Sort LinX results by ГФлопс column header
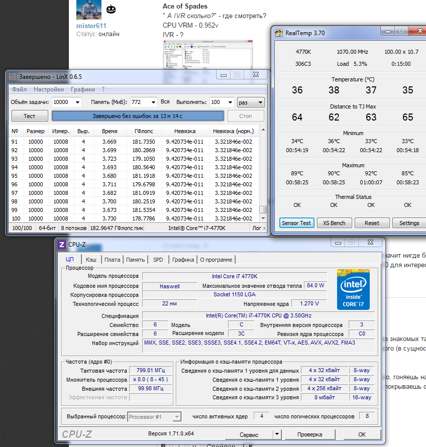The width and height of the screenshot is (426, 447). click(x=144, y=131)
